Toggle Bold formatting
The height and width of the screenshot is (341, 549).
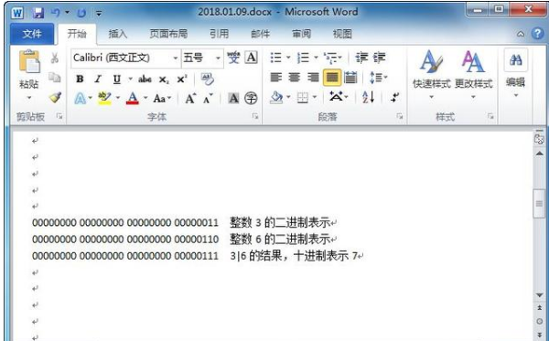click(x=80, y=79)
